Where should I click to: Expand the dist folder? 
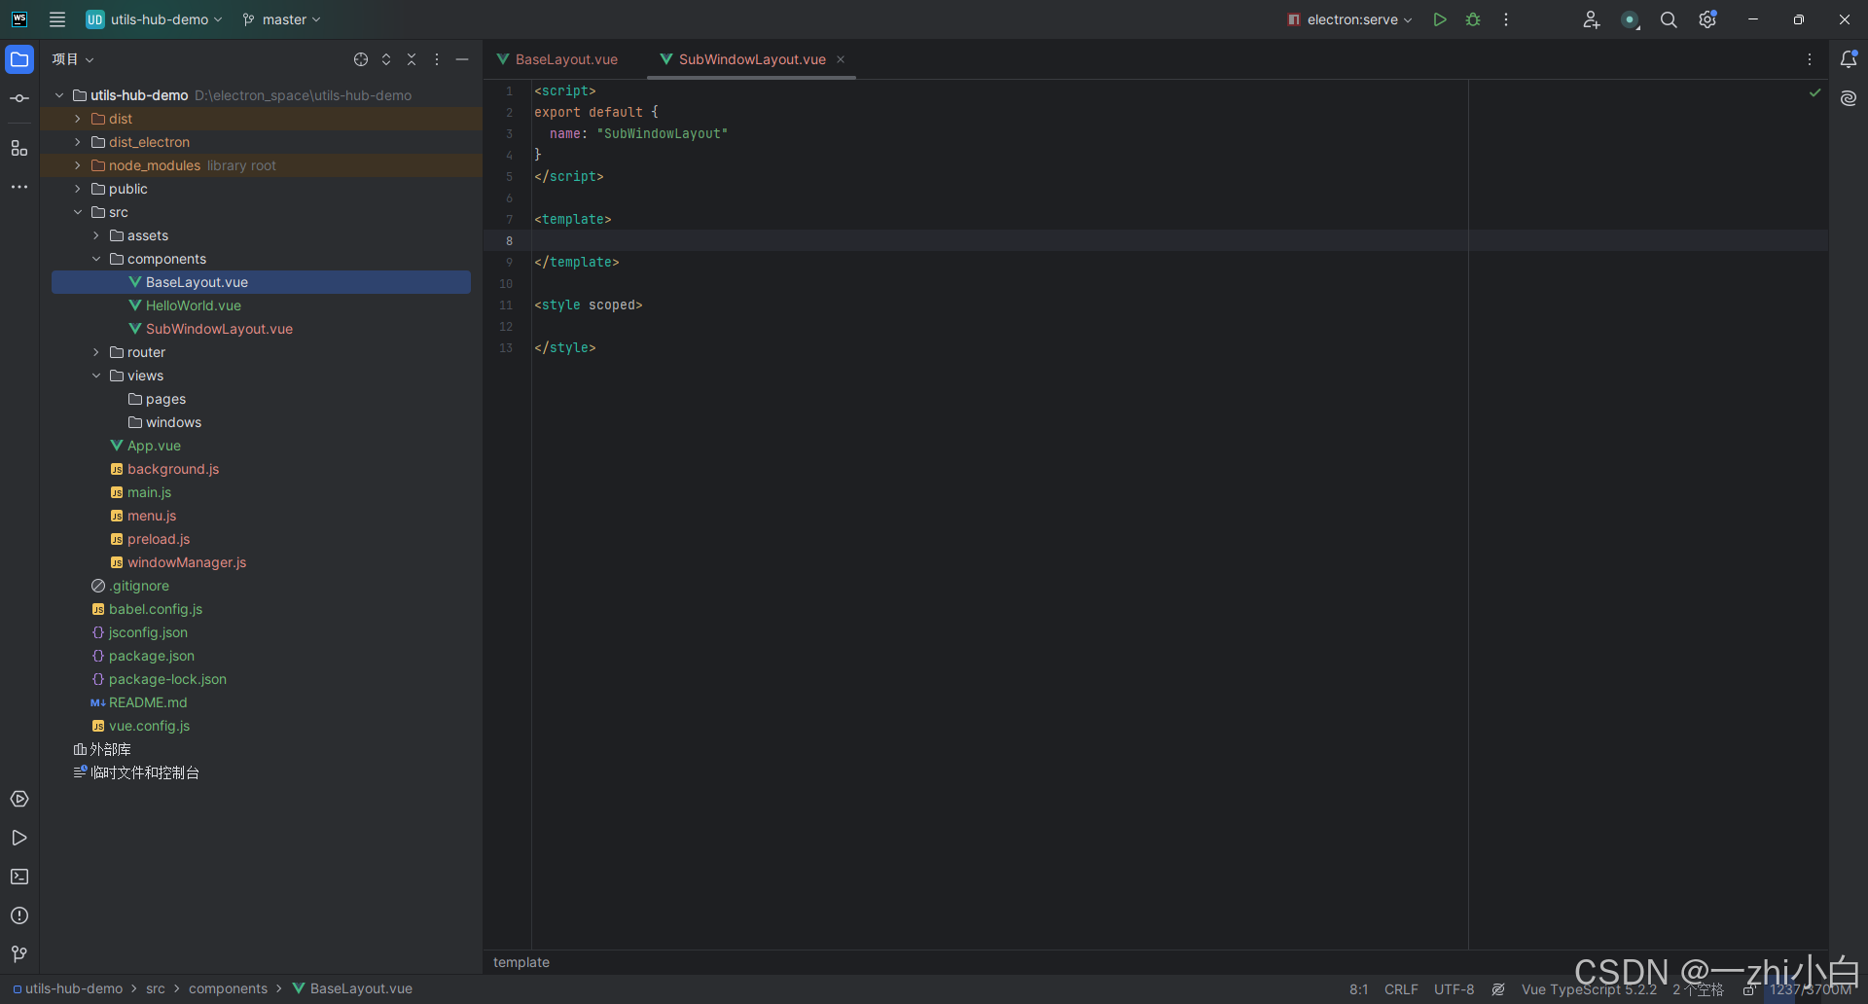pos(78,119)
